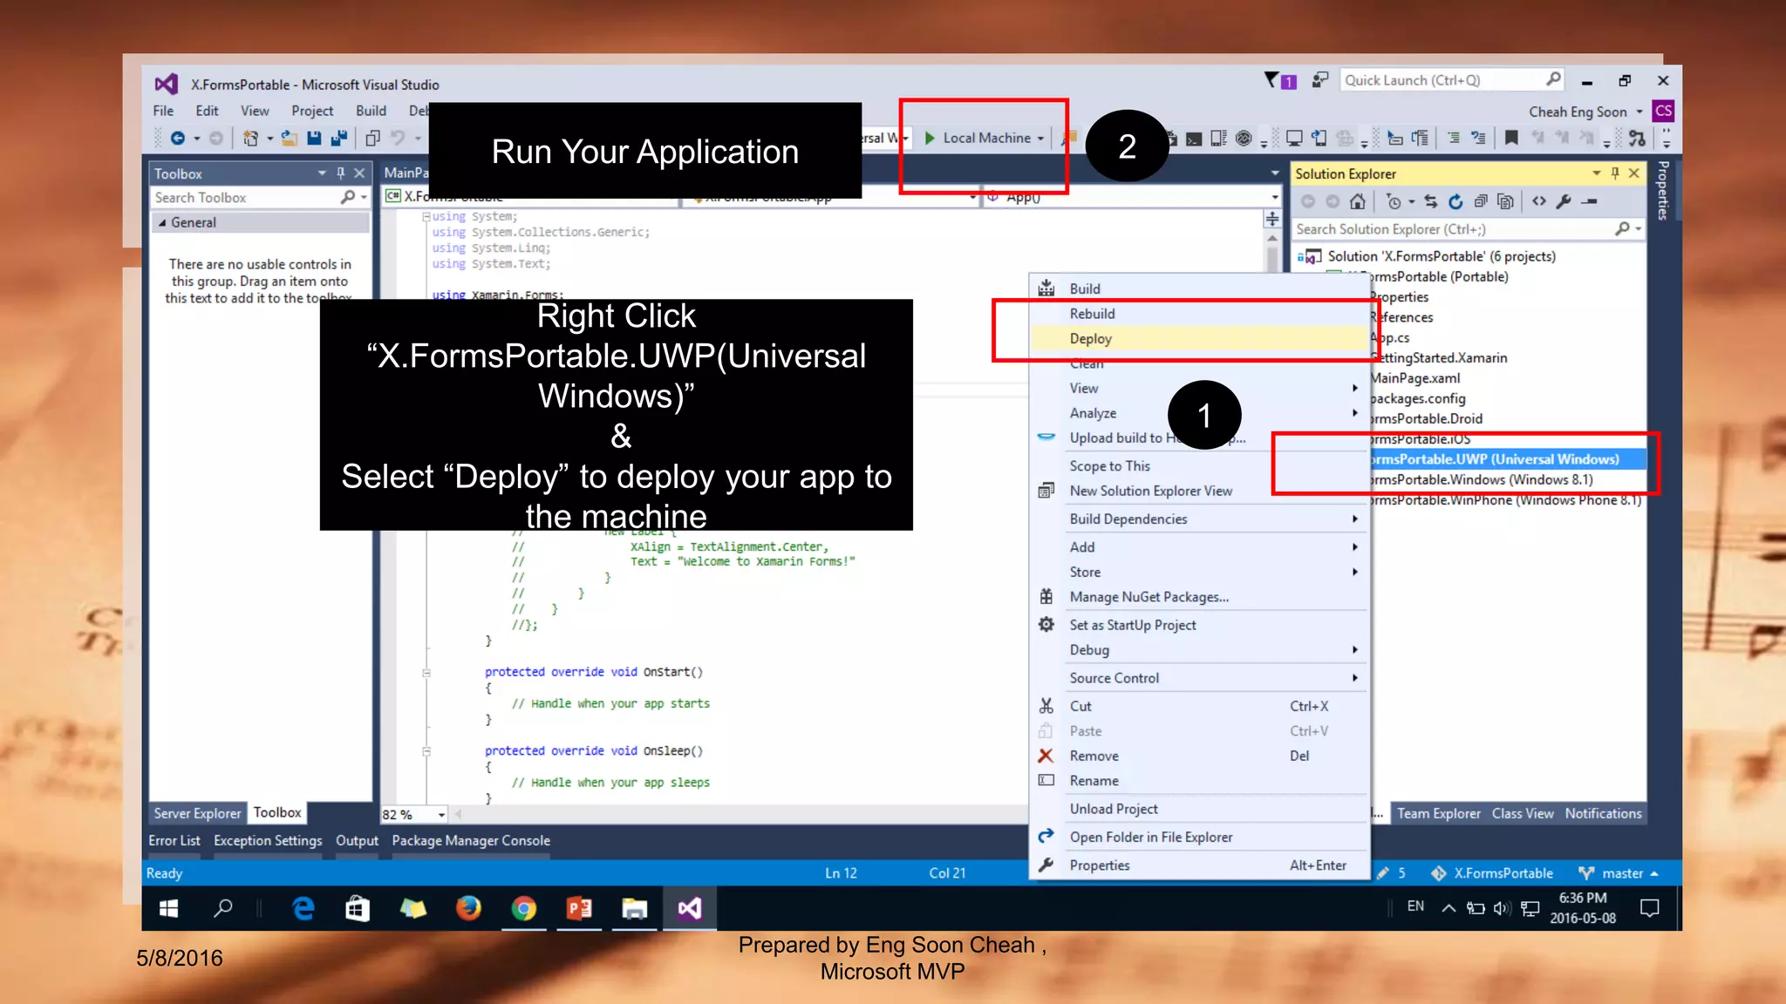Image resolution: width=1786 pixels, height=1004 pixels.
Task: Start debugging with the green play icon
Action: [930, 138]
